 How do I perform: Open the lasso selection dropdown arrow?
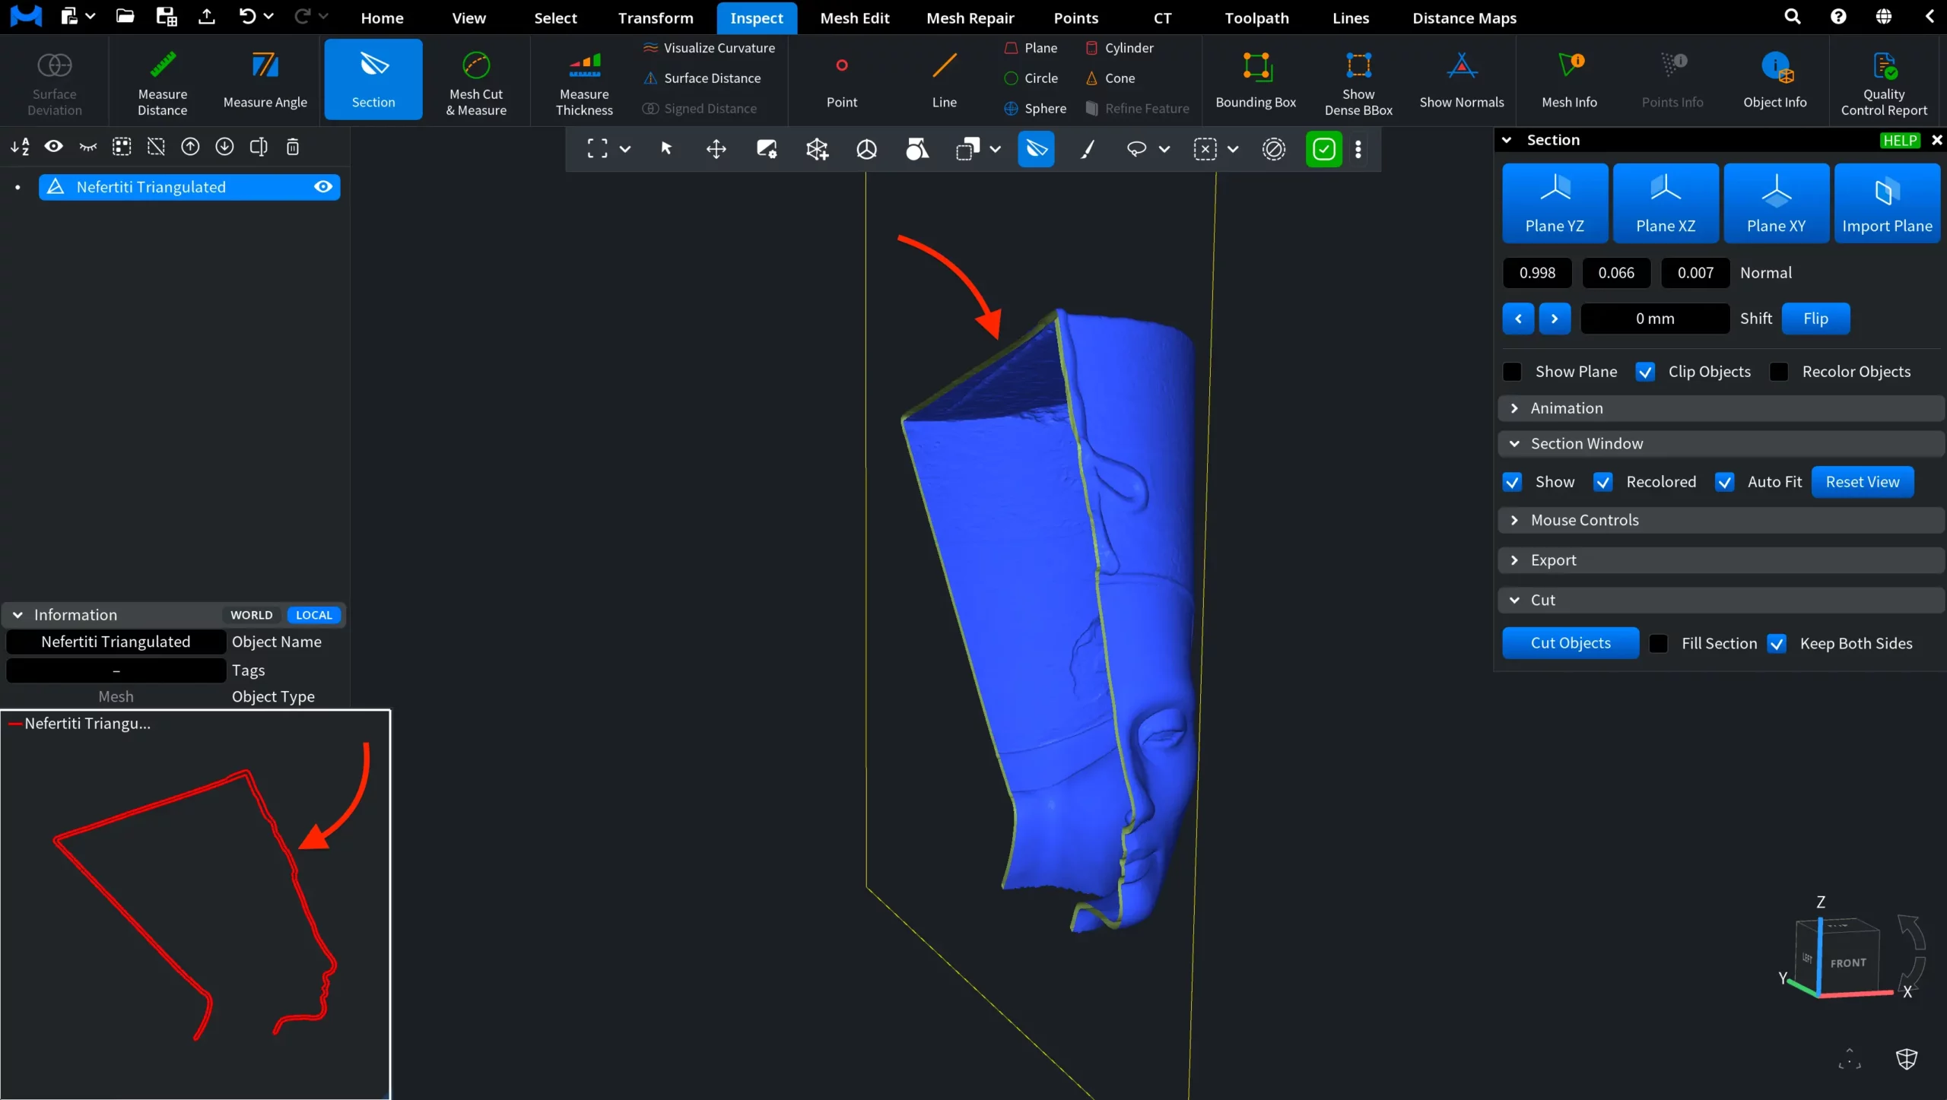(x=1164, y=149)
